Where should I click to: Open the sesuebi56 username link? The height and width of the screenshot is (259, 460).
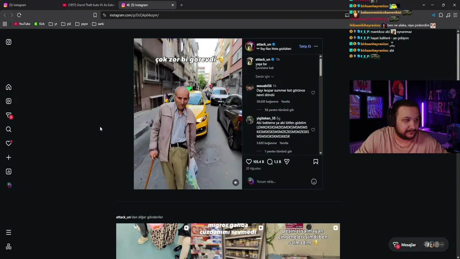coord(264,86)
